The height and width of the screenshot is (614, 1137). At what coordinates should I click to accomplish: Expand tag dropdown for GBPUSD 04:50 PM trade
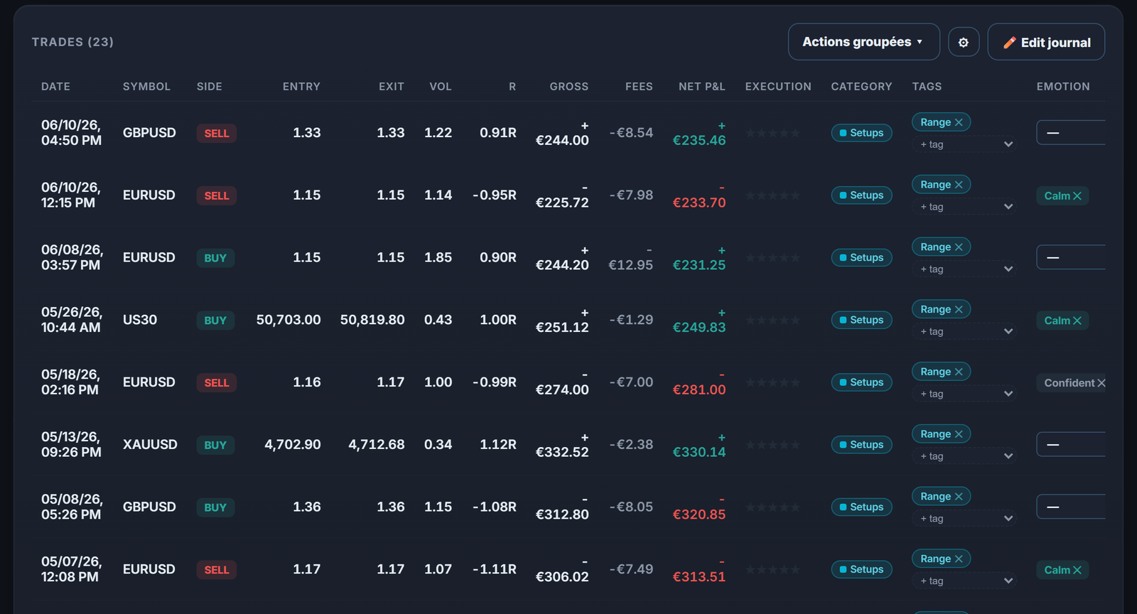coord(964,144)
